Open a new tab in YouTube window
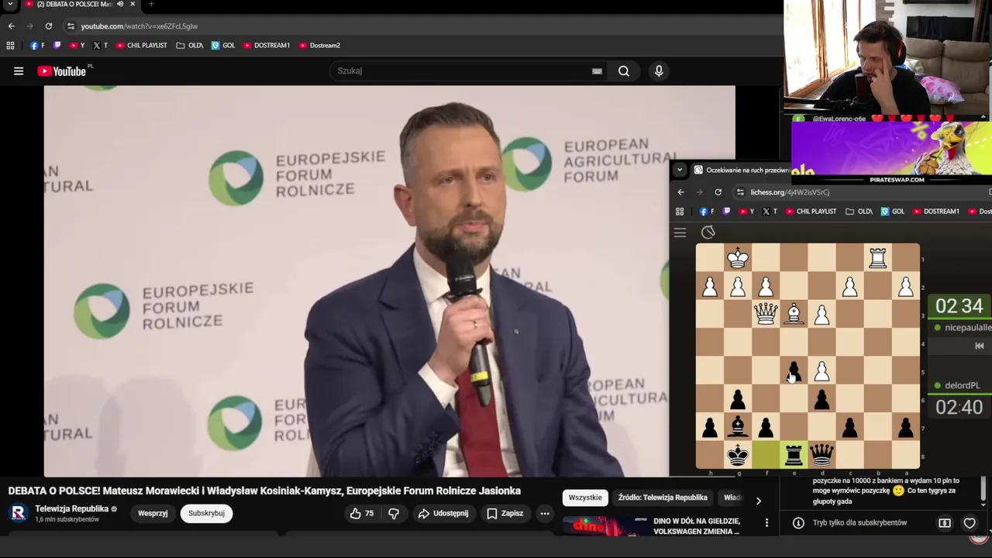 151,5
